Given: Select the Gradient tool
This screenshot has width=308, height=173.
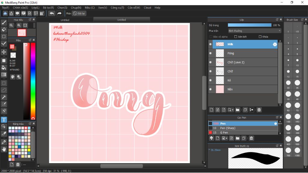Looking at the screenshot, I should pos(4,75).
